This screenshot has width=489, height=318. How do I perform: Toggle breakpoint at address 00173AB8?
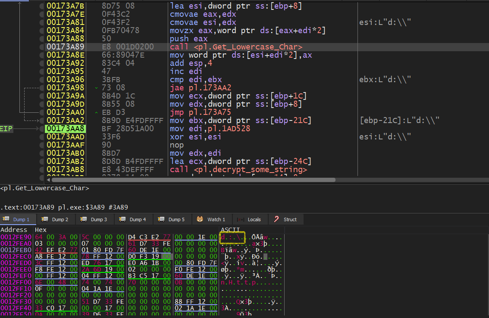(41, 170)
